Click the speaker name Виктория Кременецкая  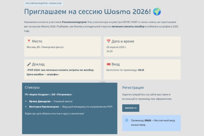[44, 107]
